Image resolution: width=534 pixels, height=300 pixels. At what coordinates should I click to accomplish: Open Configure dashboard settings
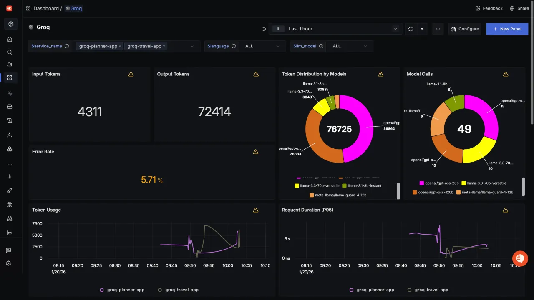[465, 29]
